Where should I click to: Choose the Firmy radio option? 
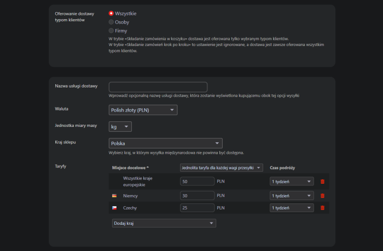tap(112, 31)
